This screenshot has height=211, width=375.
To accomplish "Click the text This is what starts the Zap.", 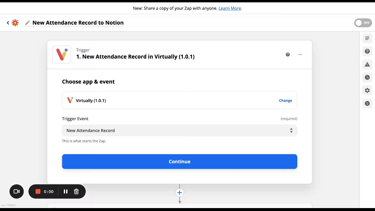I will (x=84, y=141).
